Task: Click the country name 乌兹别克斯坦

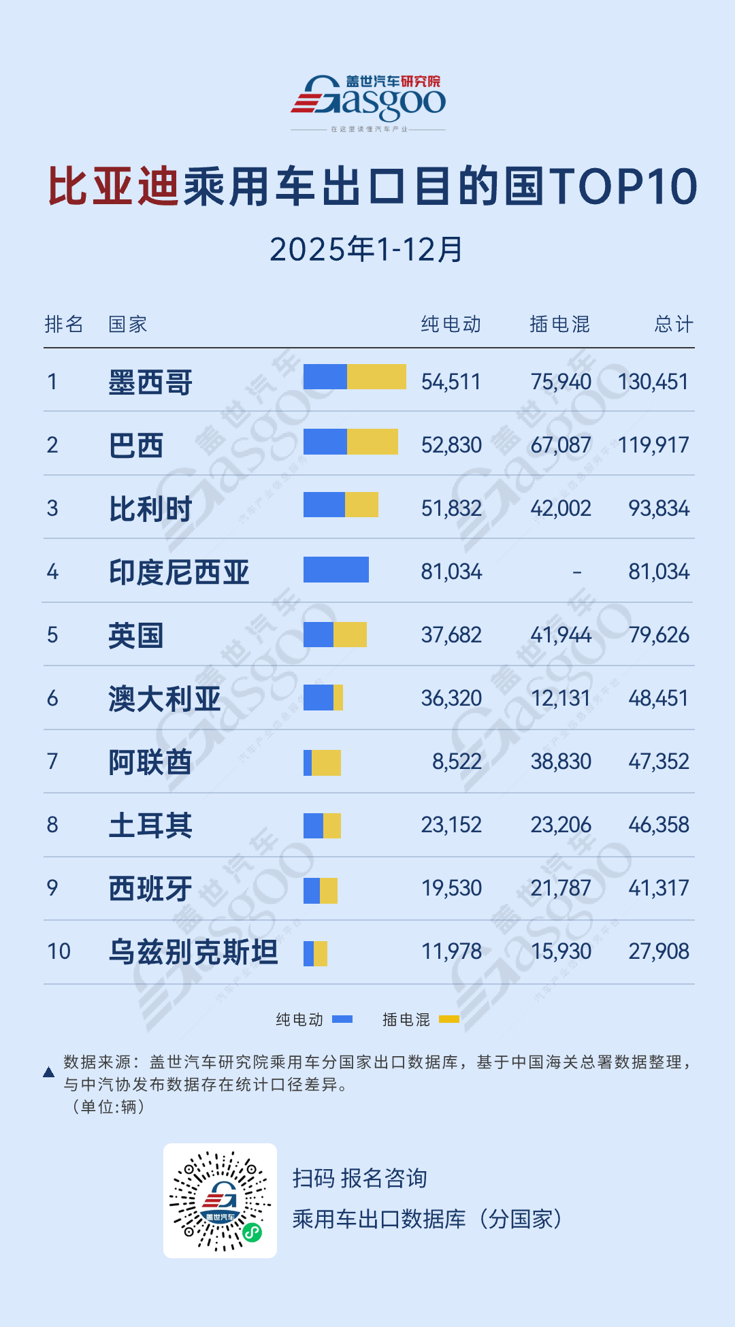Action: tap(193, 951)
